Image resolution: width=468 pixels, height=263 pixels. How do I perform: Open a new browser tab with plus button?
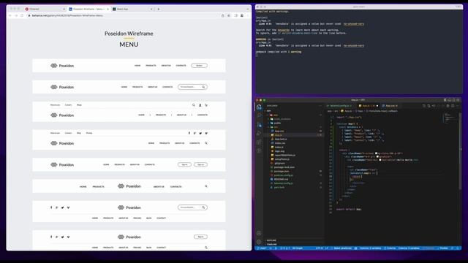[x=159, y=9]
